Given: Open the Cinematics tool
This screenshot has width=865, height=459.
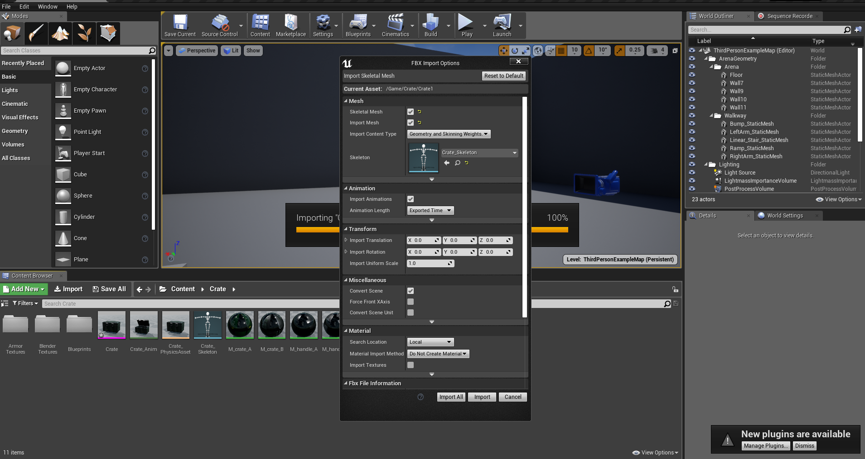Looking at the screenshot, I should click(394, 25).
